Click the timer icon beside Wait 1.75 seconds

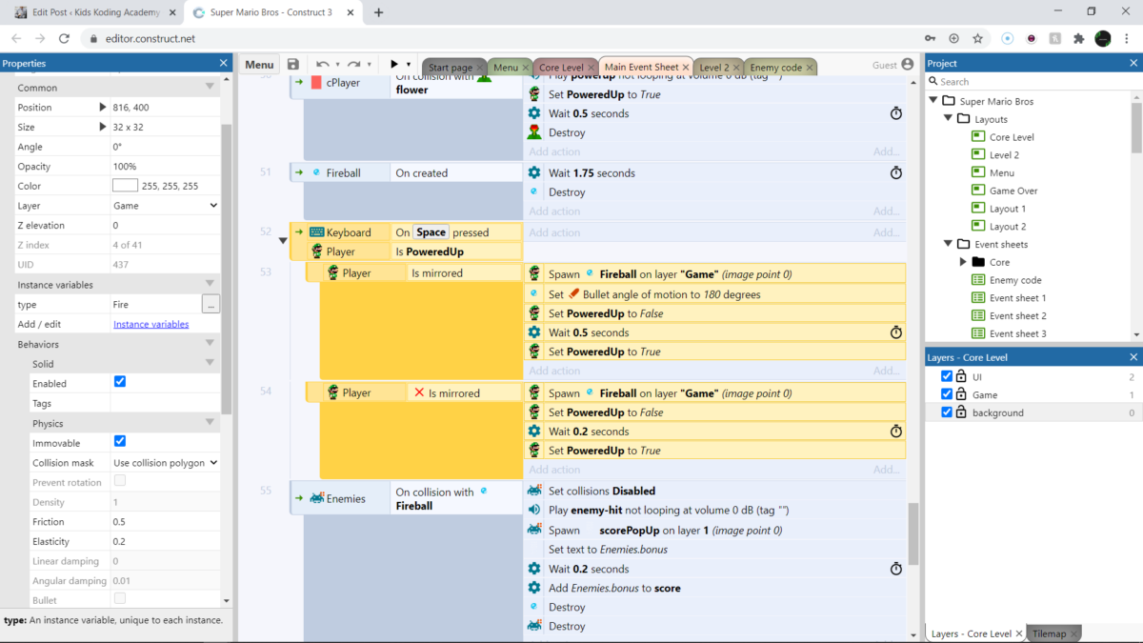click(895, 173)
